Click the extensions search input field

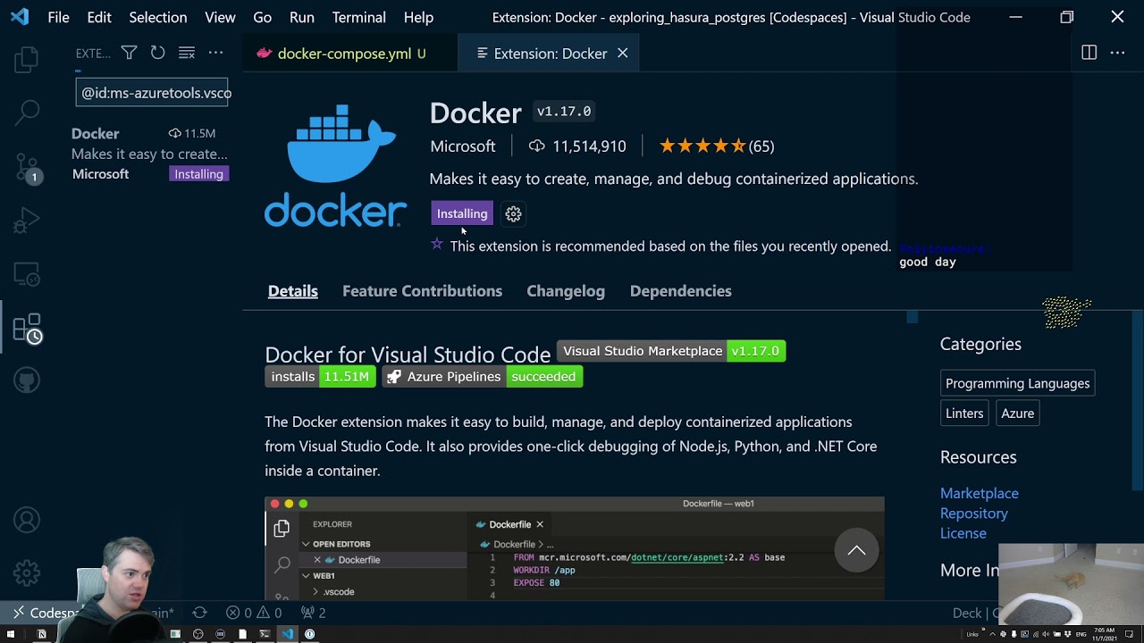152,93
